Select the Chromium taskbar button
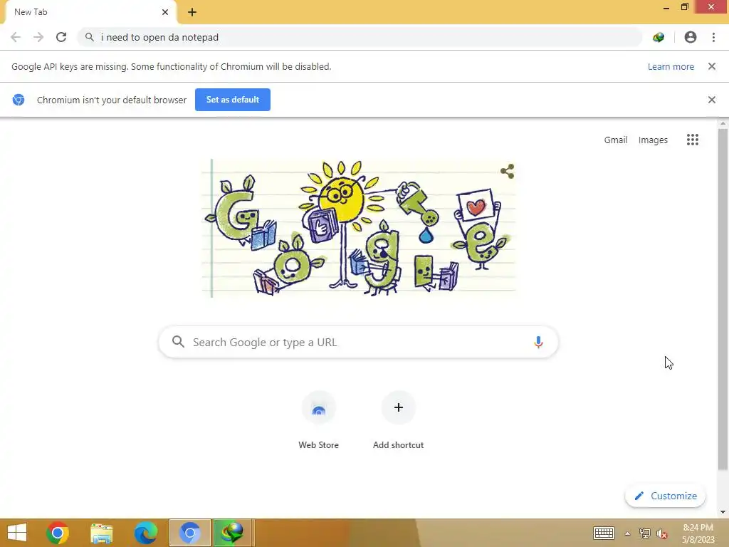 click(189, 533)
